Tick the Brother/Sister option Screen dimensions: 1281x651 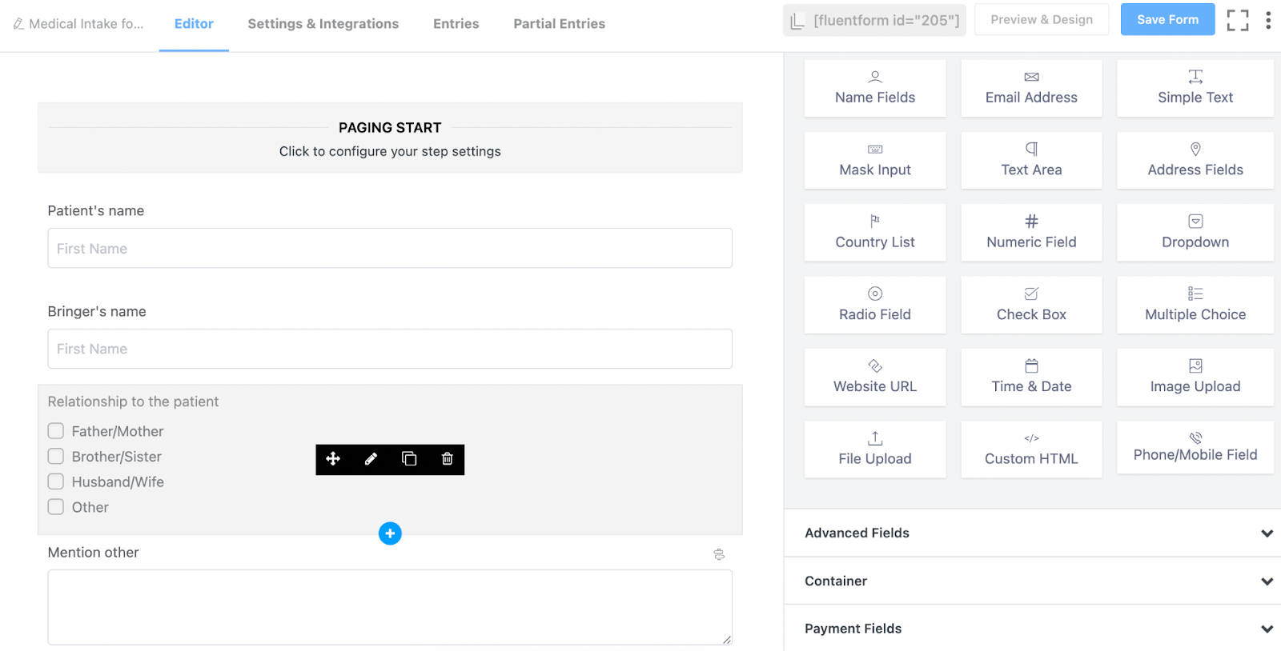click(x=56, y=457)
